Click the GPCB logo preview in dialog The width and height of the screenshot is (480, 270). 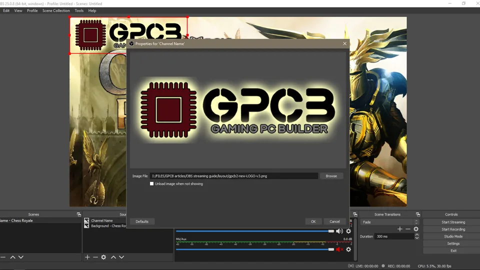238,109
